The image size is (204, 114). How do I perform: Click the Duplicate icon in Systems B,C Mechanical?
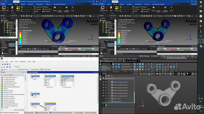[4, 8]
